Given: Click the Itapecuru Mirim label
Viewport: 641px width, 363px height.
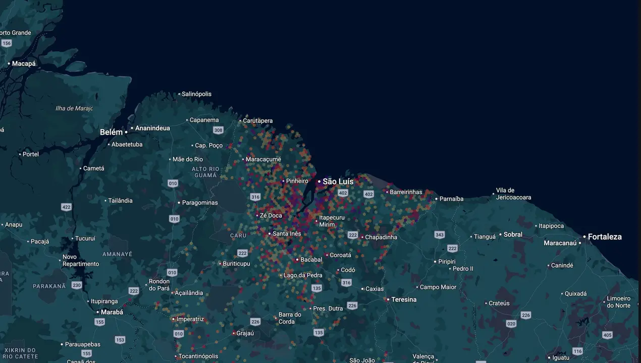Looking at the screenshot, I should point(332,221).
